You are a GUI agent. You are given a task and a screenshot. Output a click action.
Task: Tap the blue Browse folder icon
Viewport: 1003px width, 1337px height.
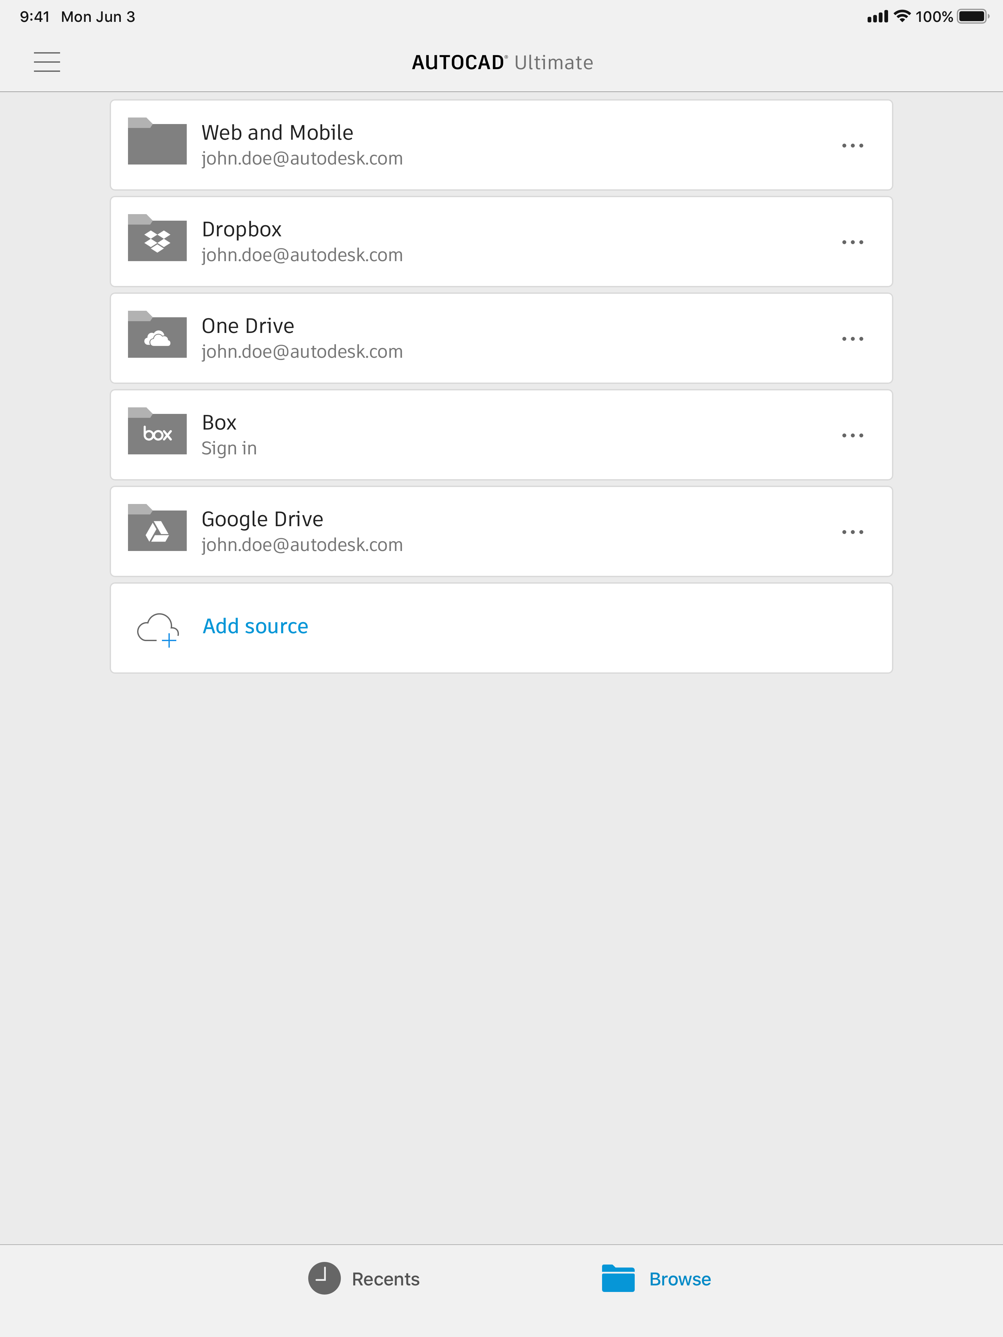click(x=618, y=1278)
